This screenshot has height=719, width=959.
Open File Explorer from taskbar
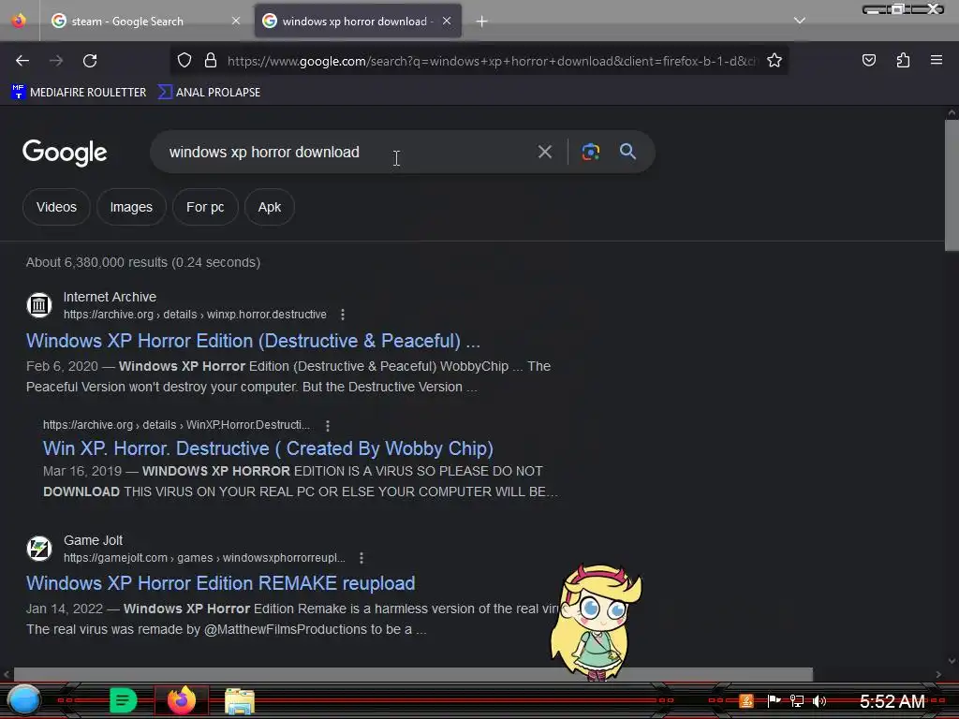tap(240, 701)
